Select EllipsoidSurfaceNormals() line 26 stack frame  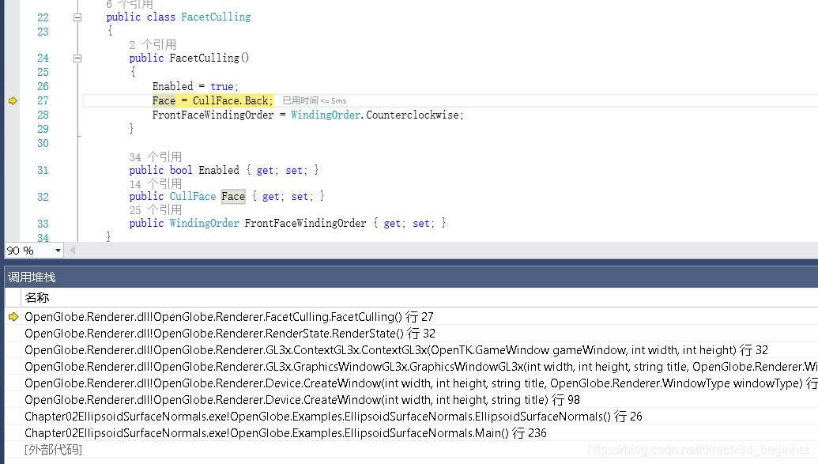pos(334,417)
